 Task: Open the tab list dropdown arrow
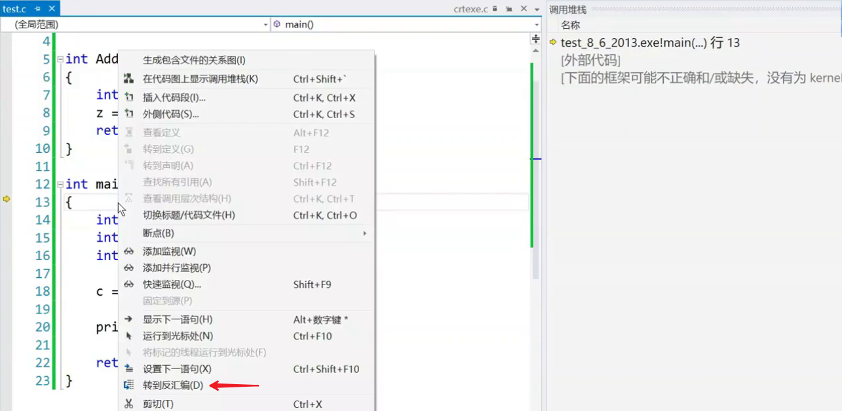click(x=537, y=9)
